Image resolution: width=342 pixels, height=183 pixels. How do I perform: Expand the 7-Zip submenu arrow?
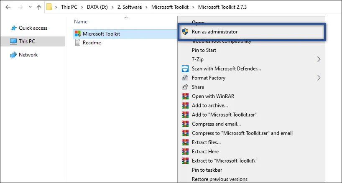pos(319,59)
